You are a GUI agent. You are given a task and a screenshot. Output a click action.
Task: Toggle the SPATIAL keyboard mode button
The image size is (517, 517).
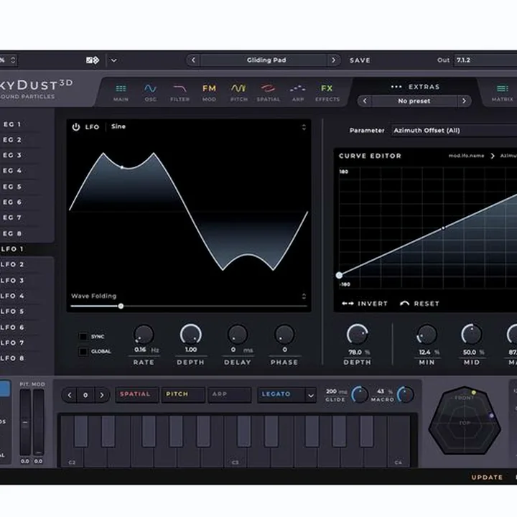click(x=136, y=395)
